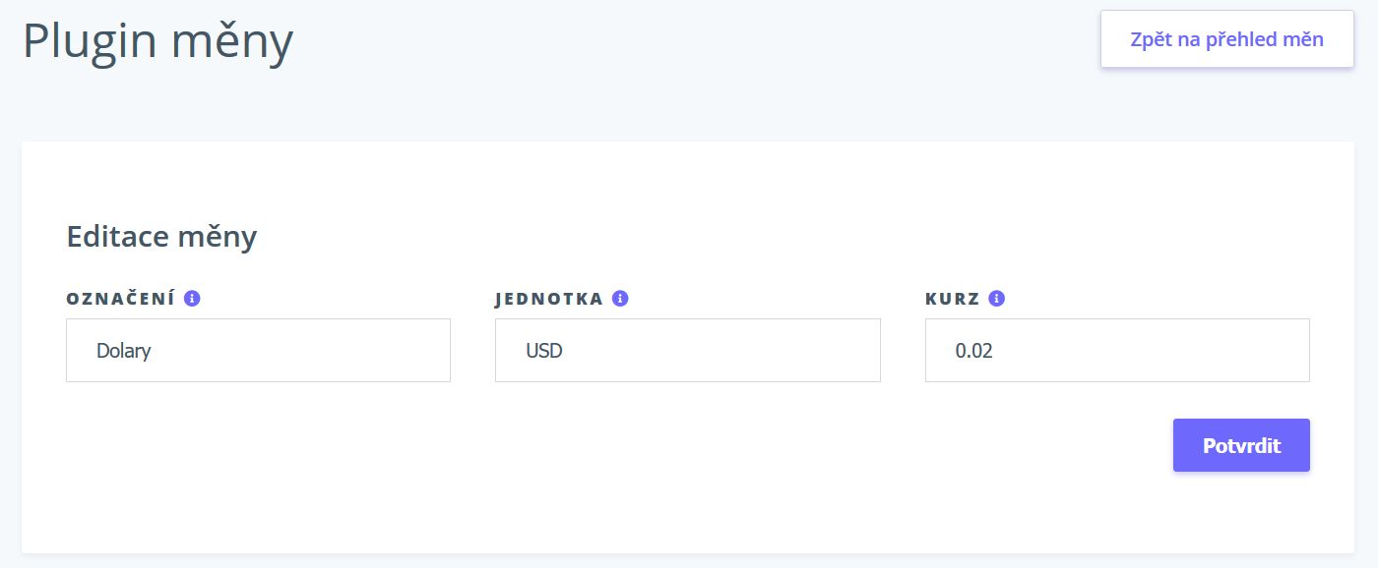This screenshot has height=568, width=1378.
Task: Confirm the edit with Potvrdit button
Action: (x=1241, y=445)
